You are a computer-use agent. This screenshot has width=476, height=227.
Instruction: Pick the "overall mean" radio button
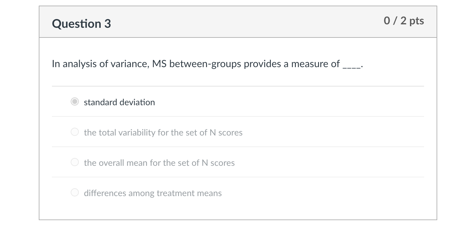tap(74, 162)
